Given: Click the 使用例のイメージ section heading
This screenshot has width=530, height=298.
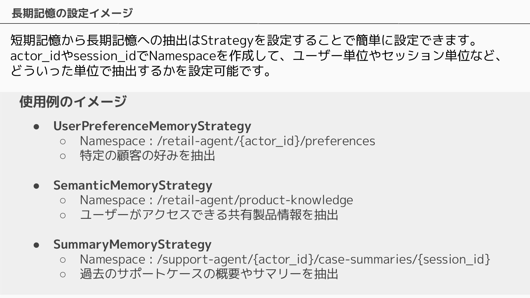Looking at the screenshot, I should (x=73, y=102).
